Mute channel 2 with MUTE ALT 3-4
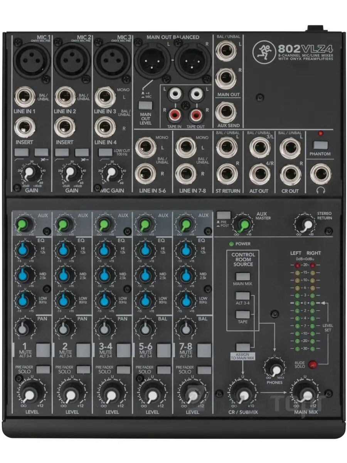 click(83, 350)
